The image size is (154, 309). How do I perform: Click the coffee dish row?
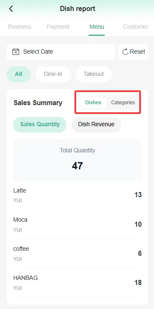tap(77, 254)
